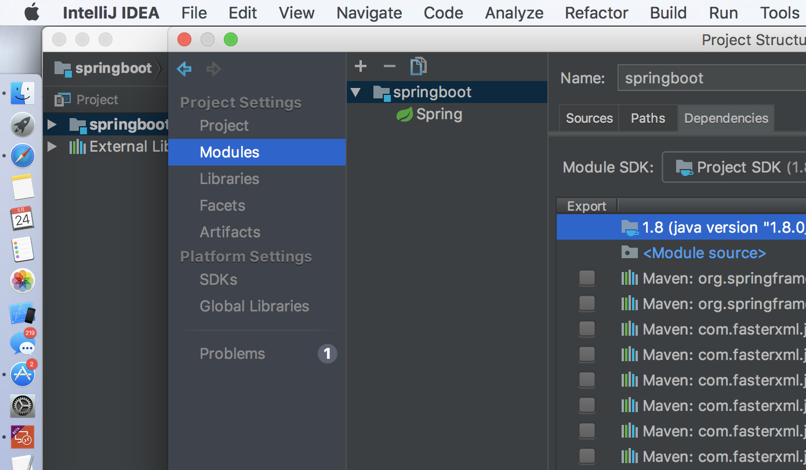Toggle export for fourth Maven: com.fasterxml dependency
806x470 pixels.
tap(587, 405)
